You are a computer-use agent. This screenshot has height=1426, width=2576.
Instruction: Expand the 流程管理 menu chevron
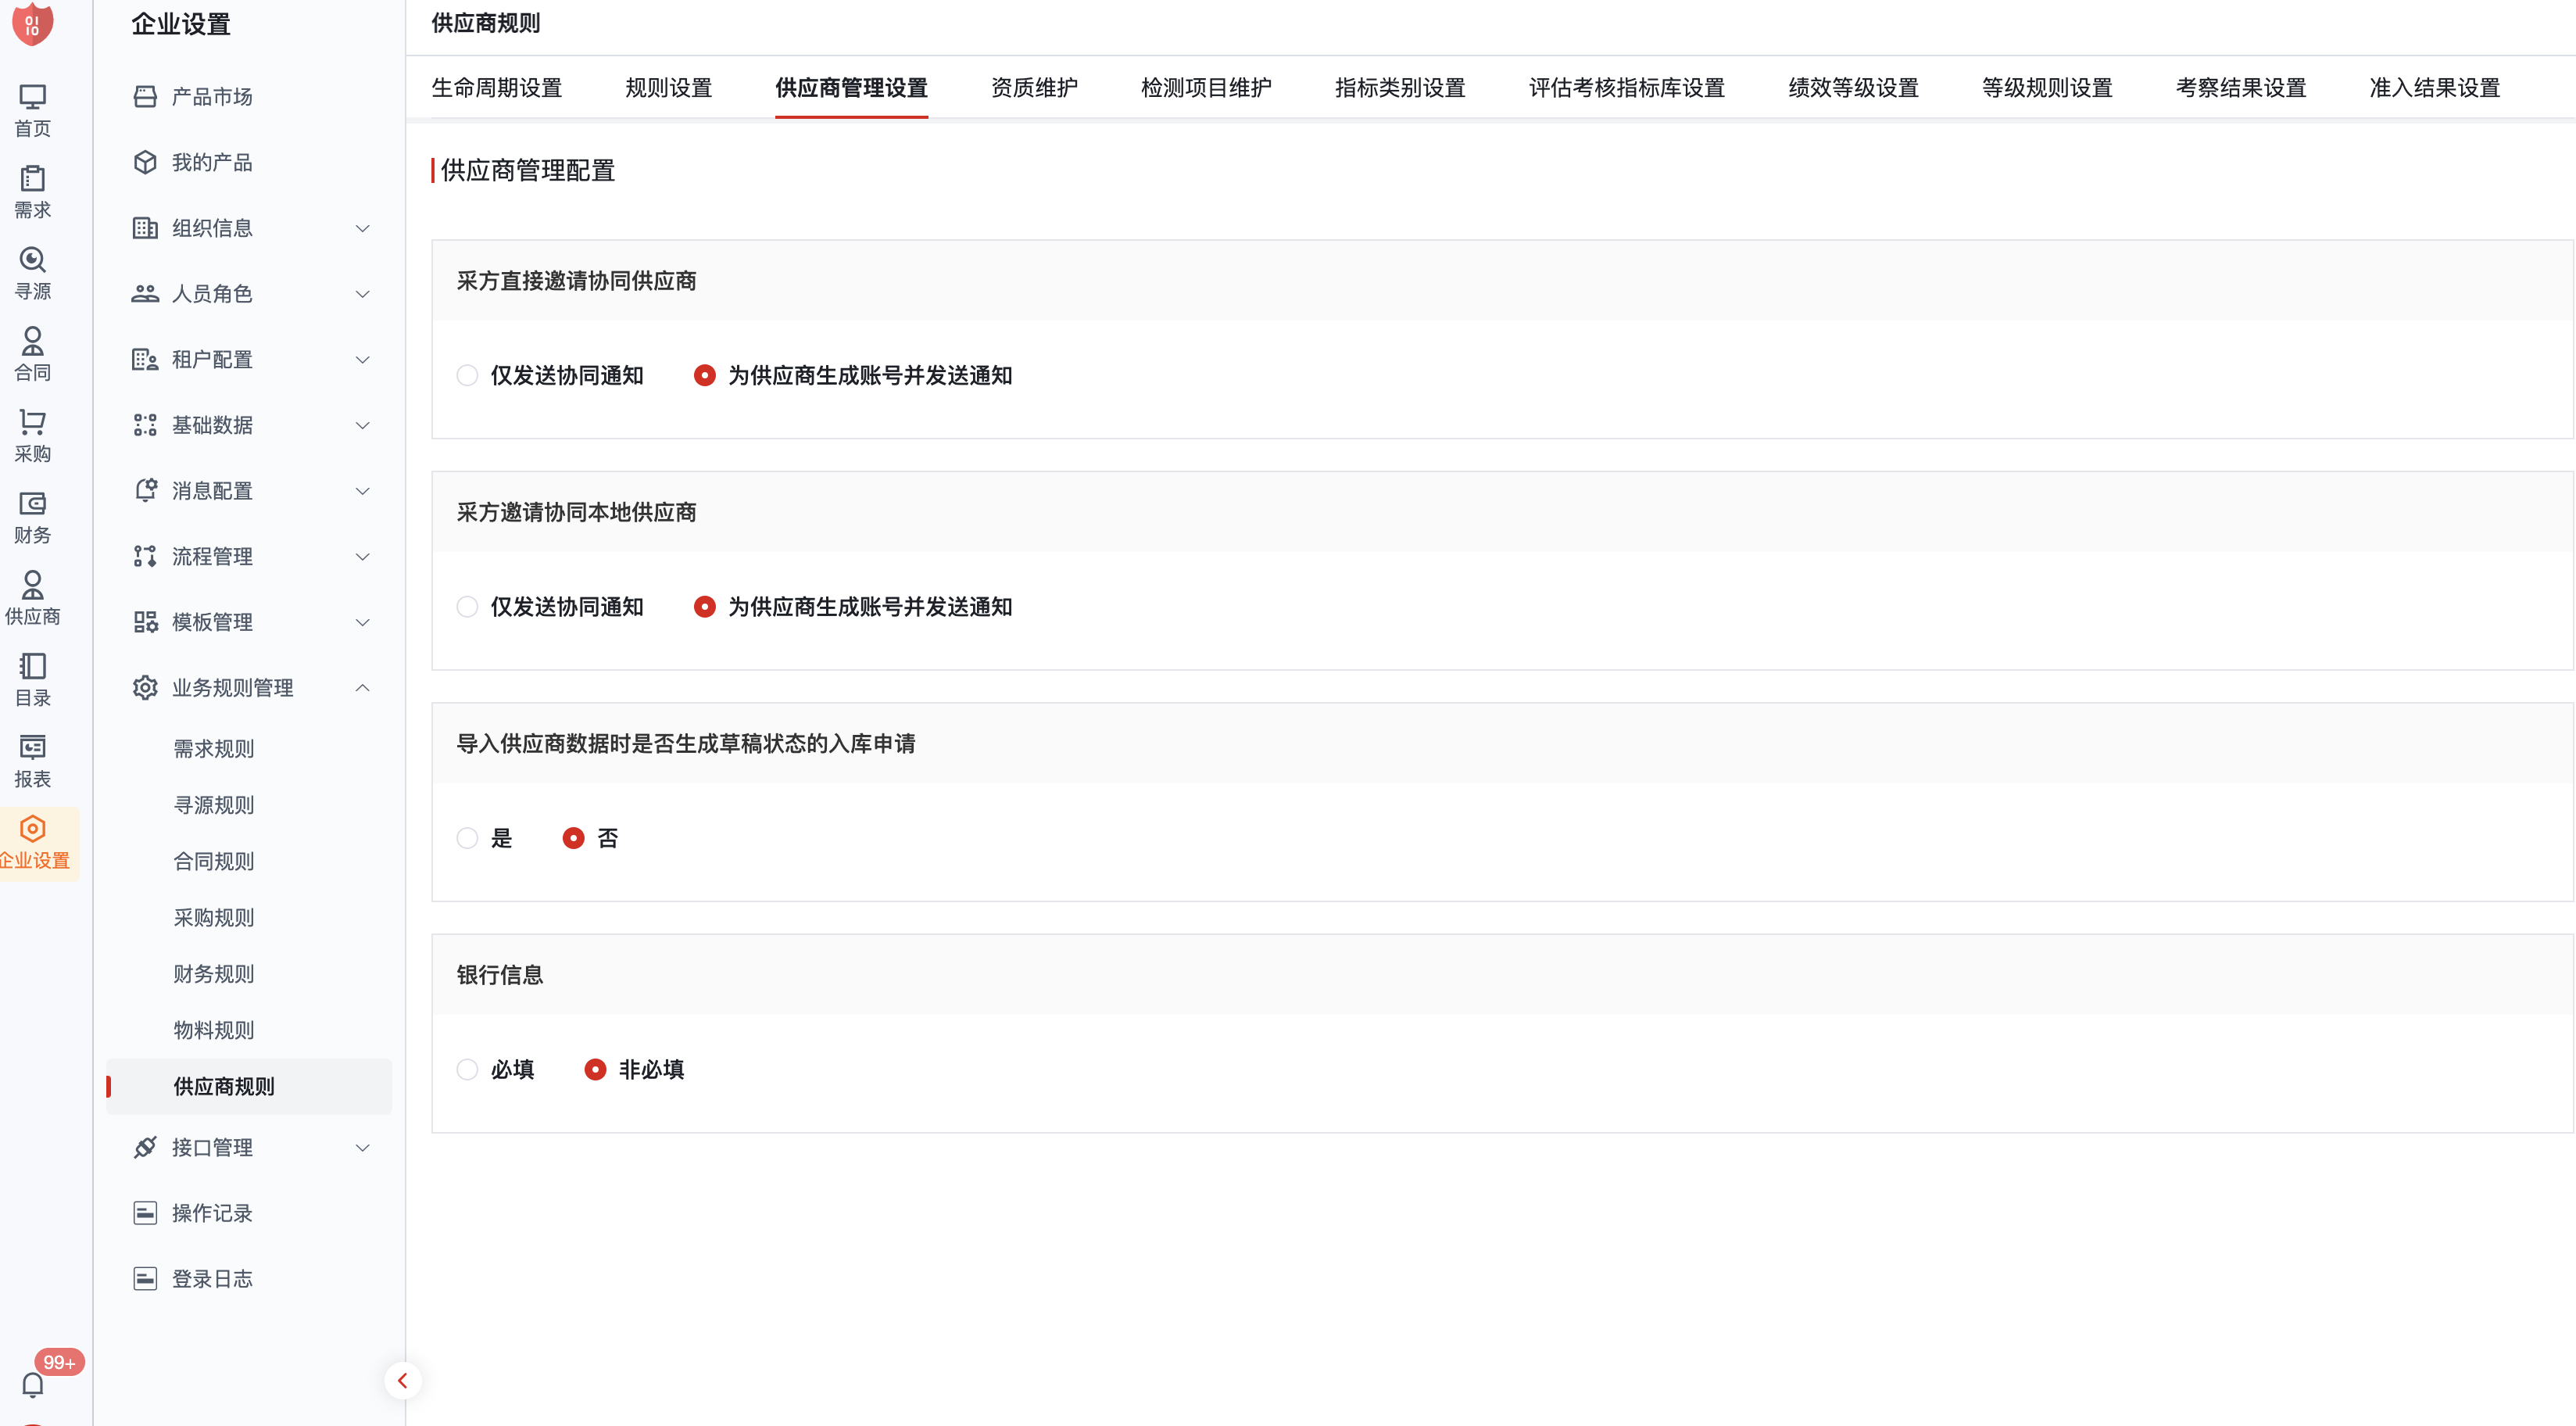(x=362, y=556)
